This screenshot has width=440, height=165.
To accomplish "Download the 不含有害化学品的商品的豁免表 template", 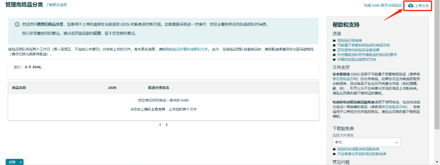I will 361,154.
